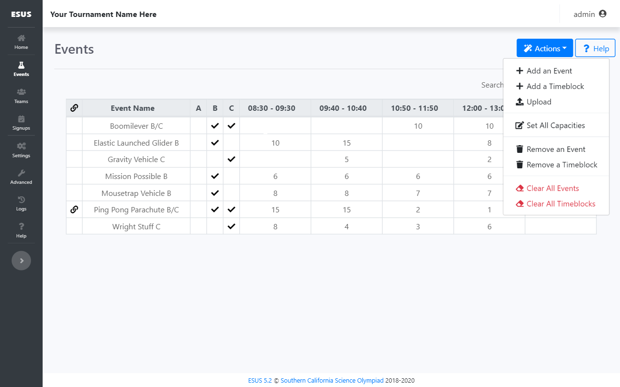
Task: Click the Help button near Actions
Action: coord(595,48)
